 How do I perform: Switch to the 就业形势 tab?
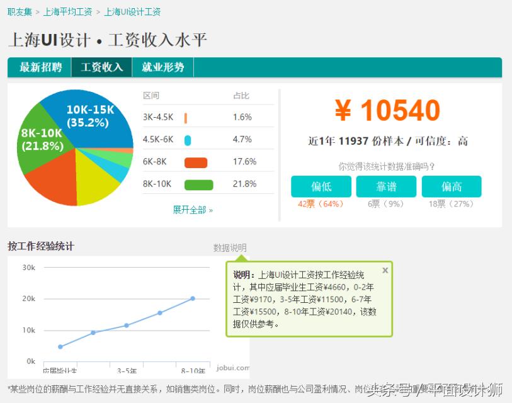coord(163,67)
